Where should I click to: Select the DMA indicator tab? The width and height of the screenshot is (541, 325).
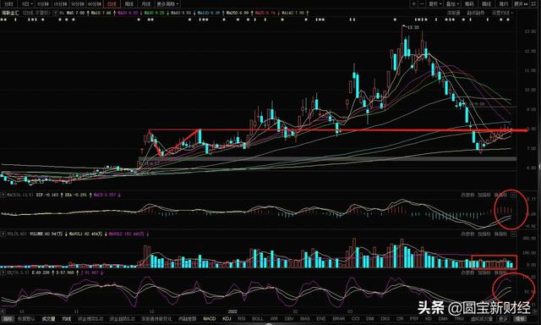coord(443,319)
